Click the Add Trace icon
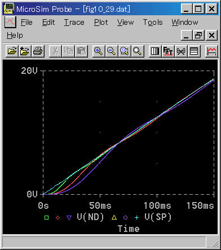 tap(211, 51)
